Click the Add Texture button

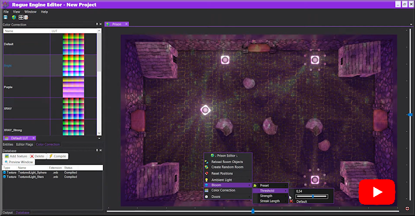[16, 156]
